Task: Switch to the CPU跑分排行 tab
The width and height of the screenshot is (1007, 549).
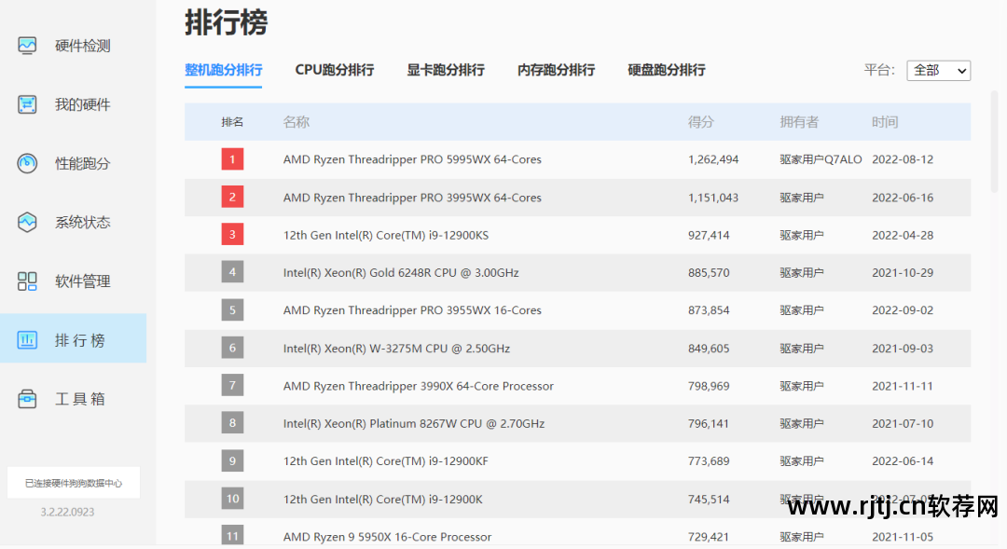Action: coord(334,70)
